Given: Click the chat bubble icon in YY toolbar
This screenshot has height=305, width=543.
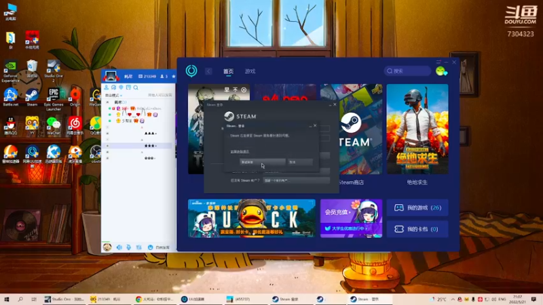Looking at the screenshot, I should (113, 87).
